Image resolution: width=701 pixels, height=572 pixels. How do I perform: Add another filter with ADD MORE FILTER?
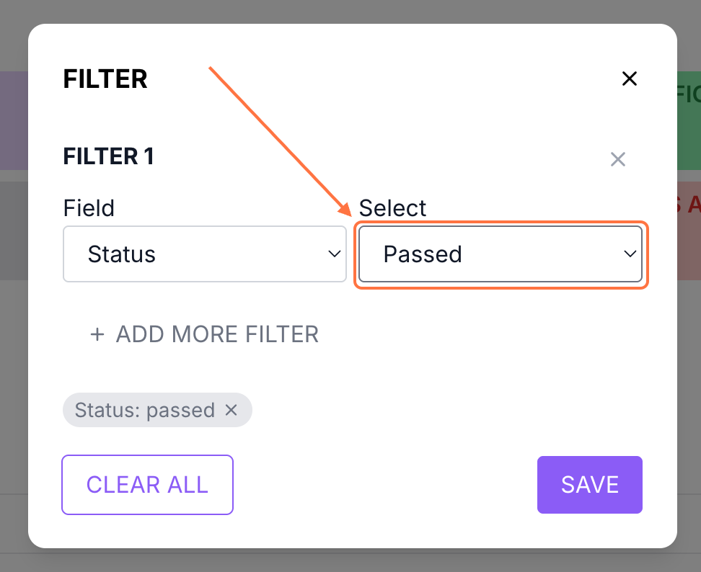click(217, 334)
